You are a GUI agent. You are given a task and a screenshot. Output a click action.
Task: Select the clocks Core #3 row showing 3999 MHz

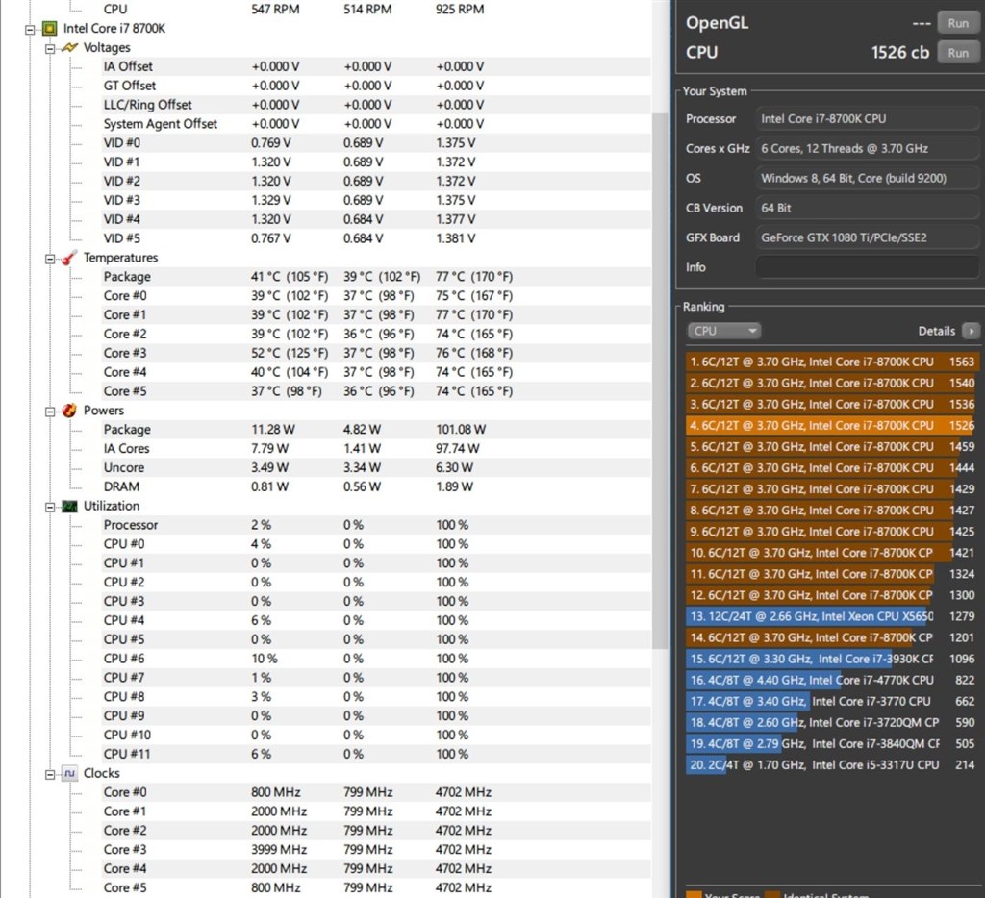point(376,850)
